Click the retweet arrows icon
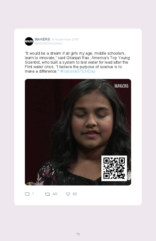Viewport: 156px width, 241px height. 47,194
